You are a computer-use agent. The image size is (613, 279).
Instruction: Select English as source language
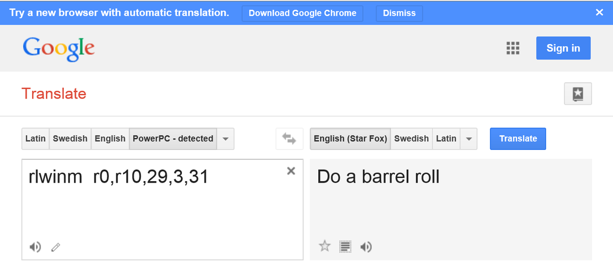pyautogui.click(x=110, y=139)
